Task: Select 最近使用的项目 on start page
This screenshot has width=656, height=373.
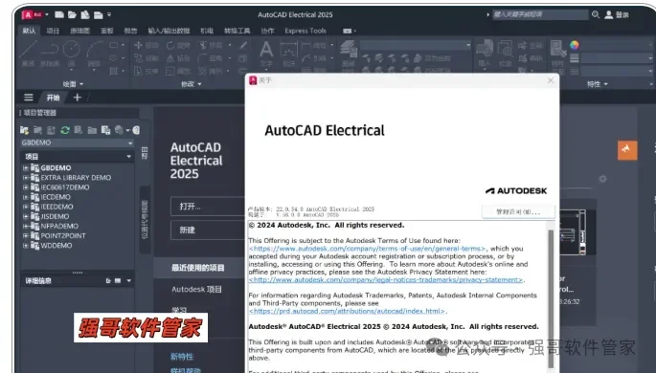Action: pyautogui.click(x=198, y=268)
